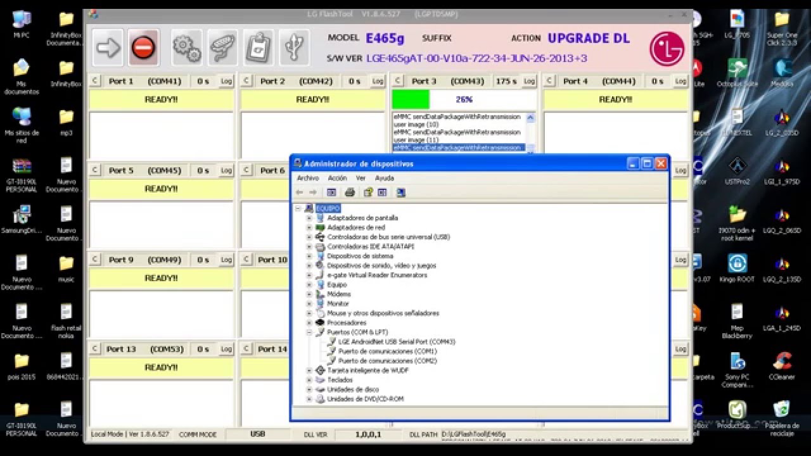Click the Print icon in Device Manager toolbar
Viewport: 811px width, 456px height.
tap(350, 193)
